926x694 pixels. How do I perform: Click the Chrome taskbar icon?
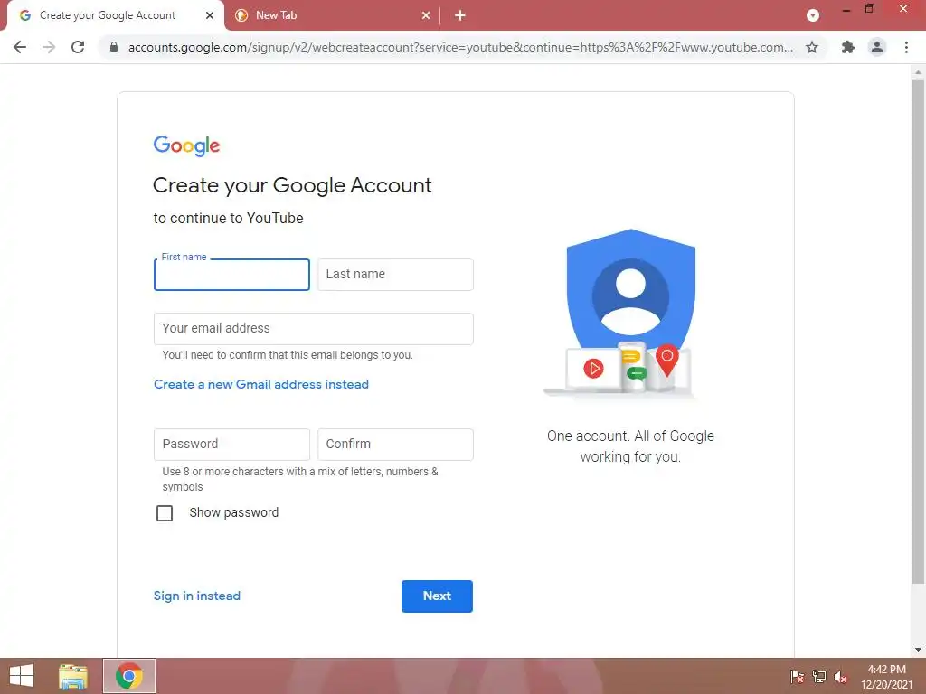129,676
